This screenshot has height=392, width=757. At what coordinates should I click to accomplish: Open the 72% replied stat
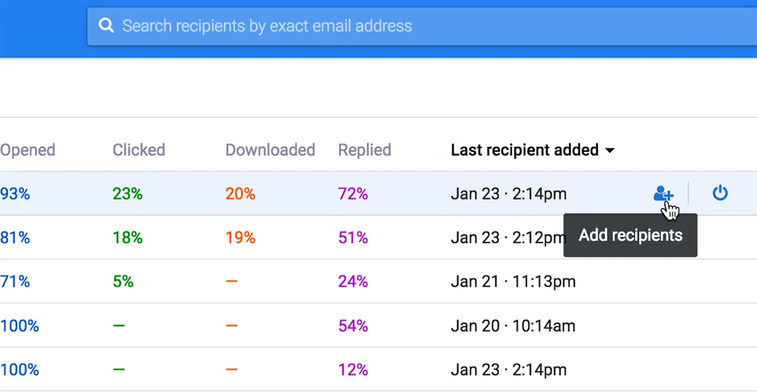pyautogui.click(x=353, y=194)
